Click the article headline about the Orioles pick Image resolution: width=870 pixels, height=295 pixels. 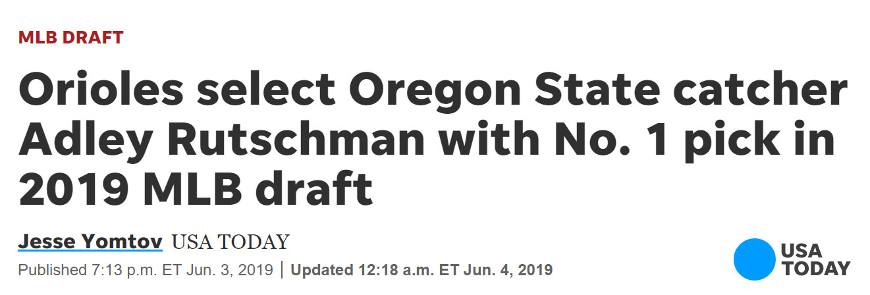click(x=433, y=140)
